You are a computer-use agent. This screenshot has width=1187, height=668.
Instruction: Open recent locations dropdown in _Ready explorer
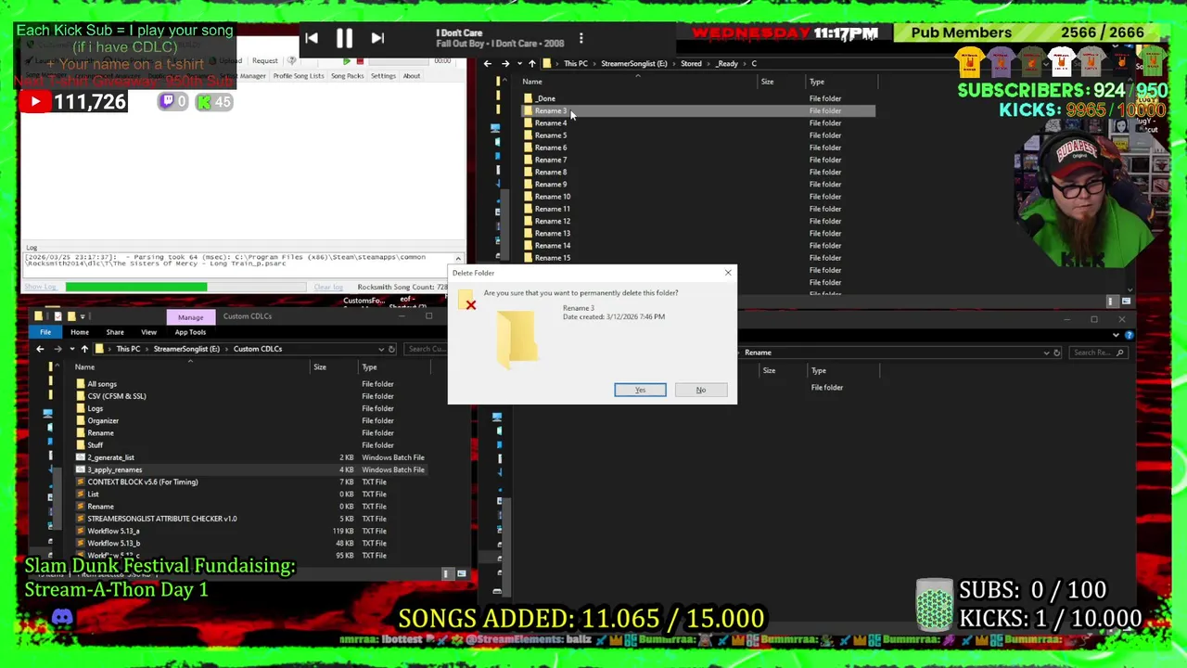click(x=518, y=64)
